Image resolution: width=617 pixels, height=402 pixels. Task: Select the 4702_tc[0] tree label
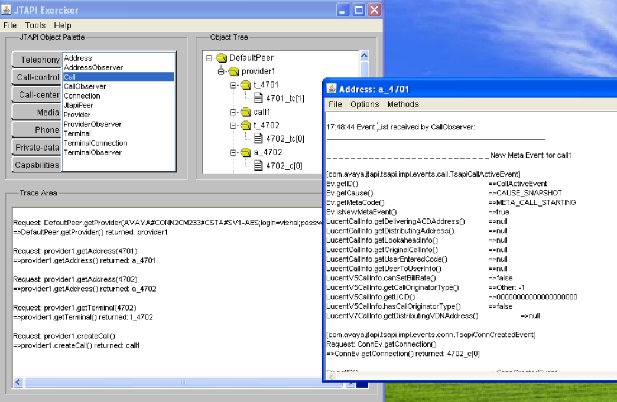click(x=285, y=139)
